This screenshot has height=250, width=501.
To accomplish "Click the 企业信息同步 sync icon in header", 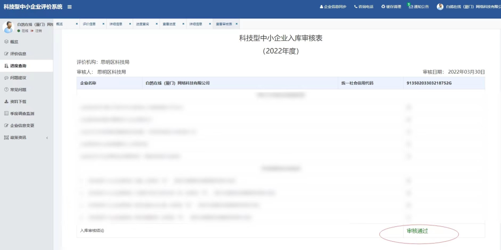I will tap(321, 7).
